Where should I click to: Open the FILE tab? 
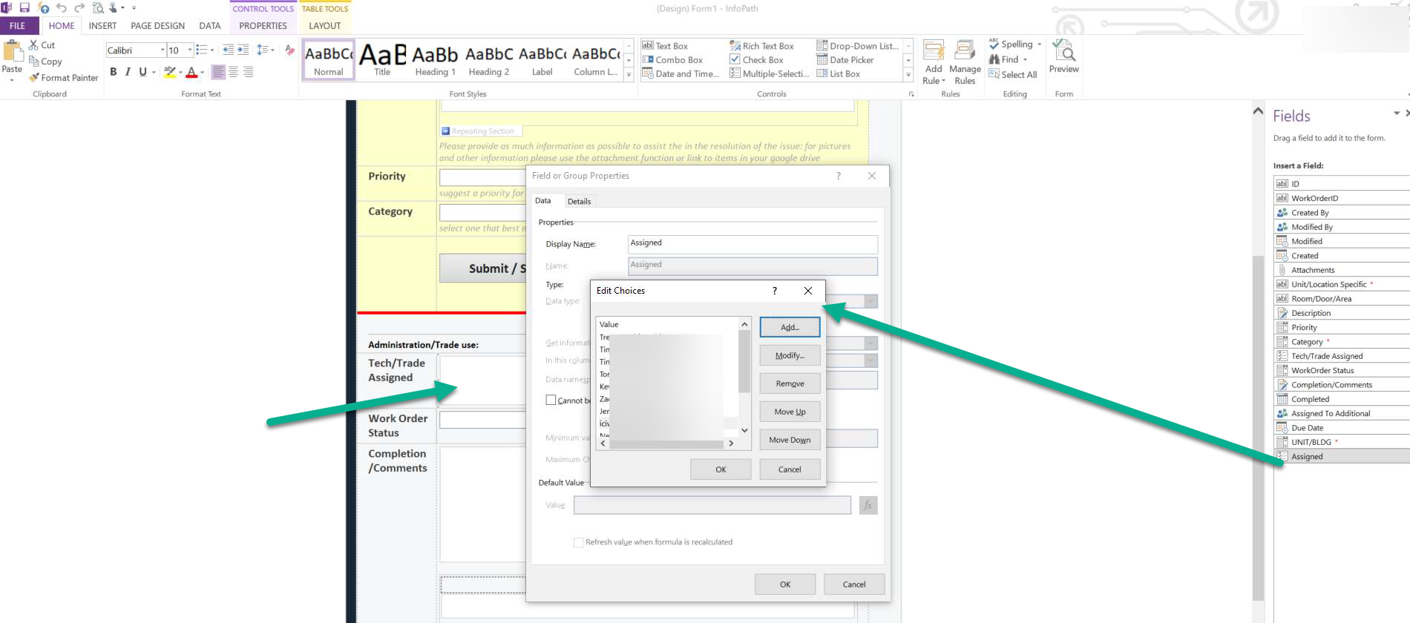pos(18,26)
